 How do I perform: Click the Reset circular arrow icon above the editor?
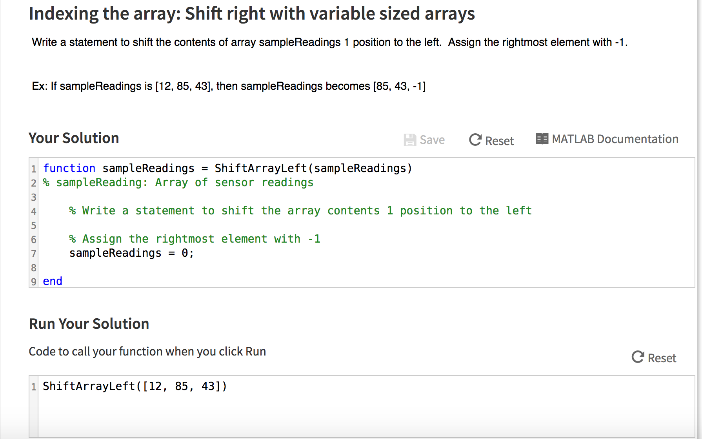pos(475,140)
